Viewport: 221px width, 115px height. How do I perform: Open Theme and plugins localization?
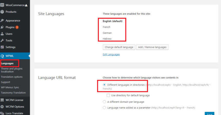click(x=11, y=70)
